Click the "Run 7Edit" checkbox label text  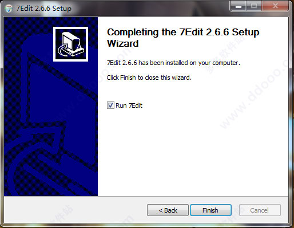[x=129, y=105]
